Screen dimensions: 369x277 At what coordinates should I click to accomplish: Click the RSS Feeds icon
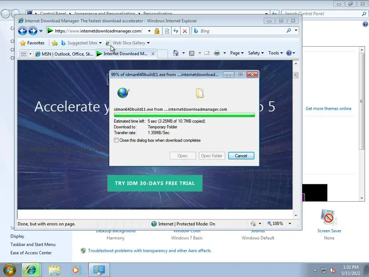coord(192,53)
